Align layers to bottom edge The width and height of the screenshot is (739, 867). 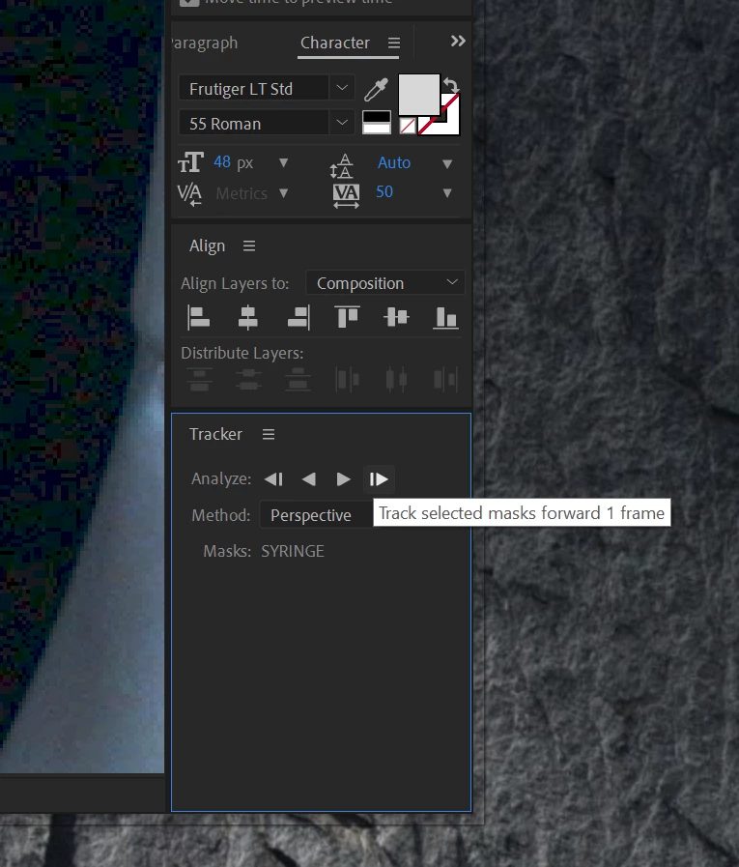coord(445,318)
